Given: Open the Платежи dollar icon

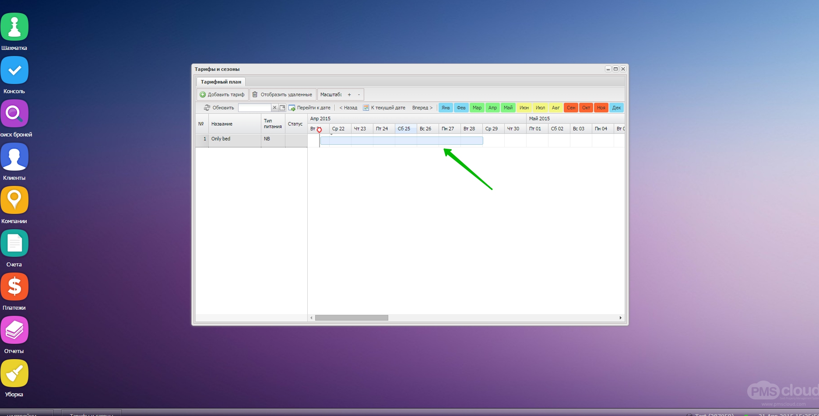Looking at the screenshot, I should coord(14,287).
